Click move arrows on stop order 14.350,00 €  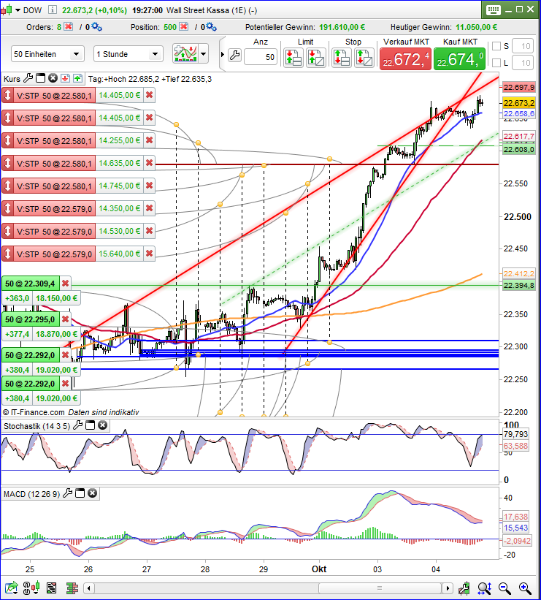[x=7, y=208]
